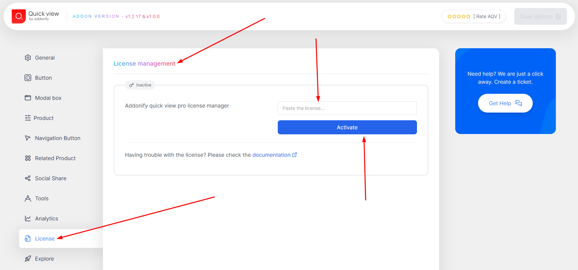
Task: Select the Explore rocket icon
Action: (28, 259)
